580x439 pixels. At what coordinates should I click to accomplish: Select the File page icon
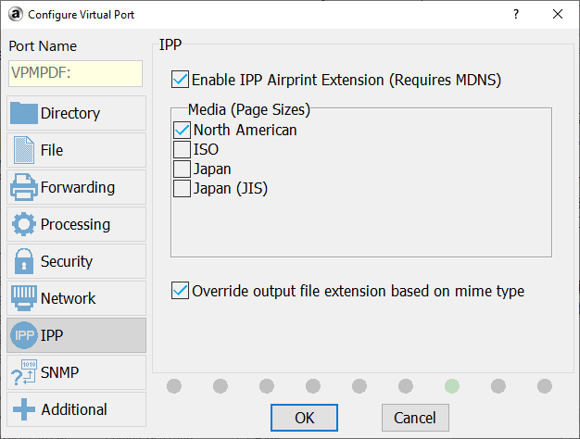pos(24,150)
